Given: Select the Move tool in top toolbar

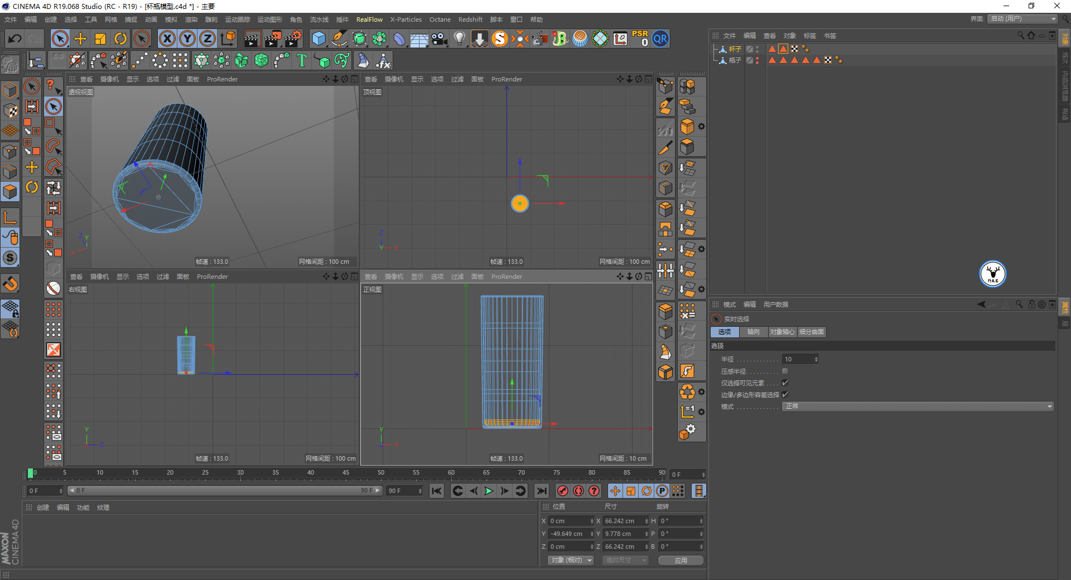Looking at the screenshot, I should tap(80, 38).
